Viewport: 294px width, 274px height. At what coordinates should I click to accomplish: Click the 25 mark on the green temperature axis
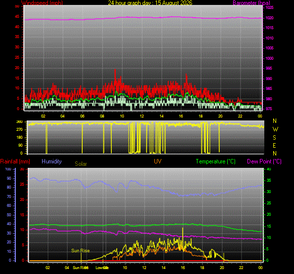[269, 203]
